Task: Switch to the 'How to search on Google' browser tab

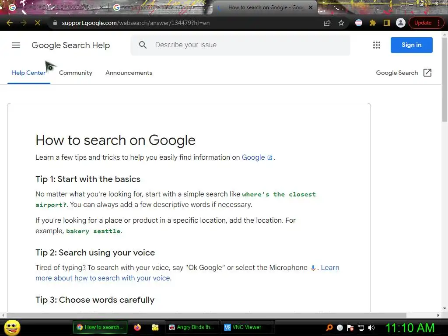Action: 264,8
